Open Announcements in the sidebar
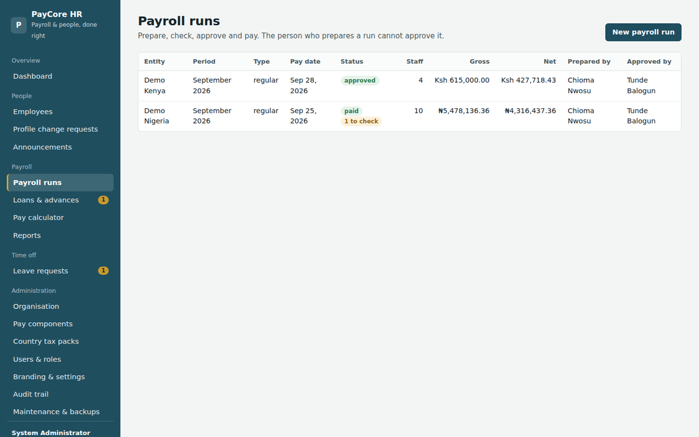This screenshot has height=437, width=699. (x=60, y=147)
